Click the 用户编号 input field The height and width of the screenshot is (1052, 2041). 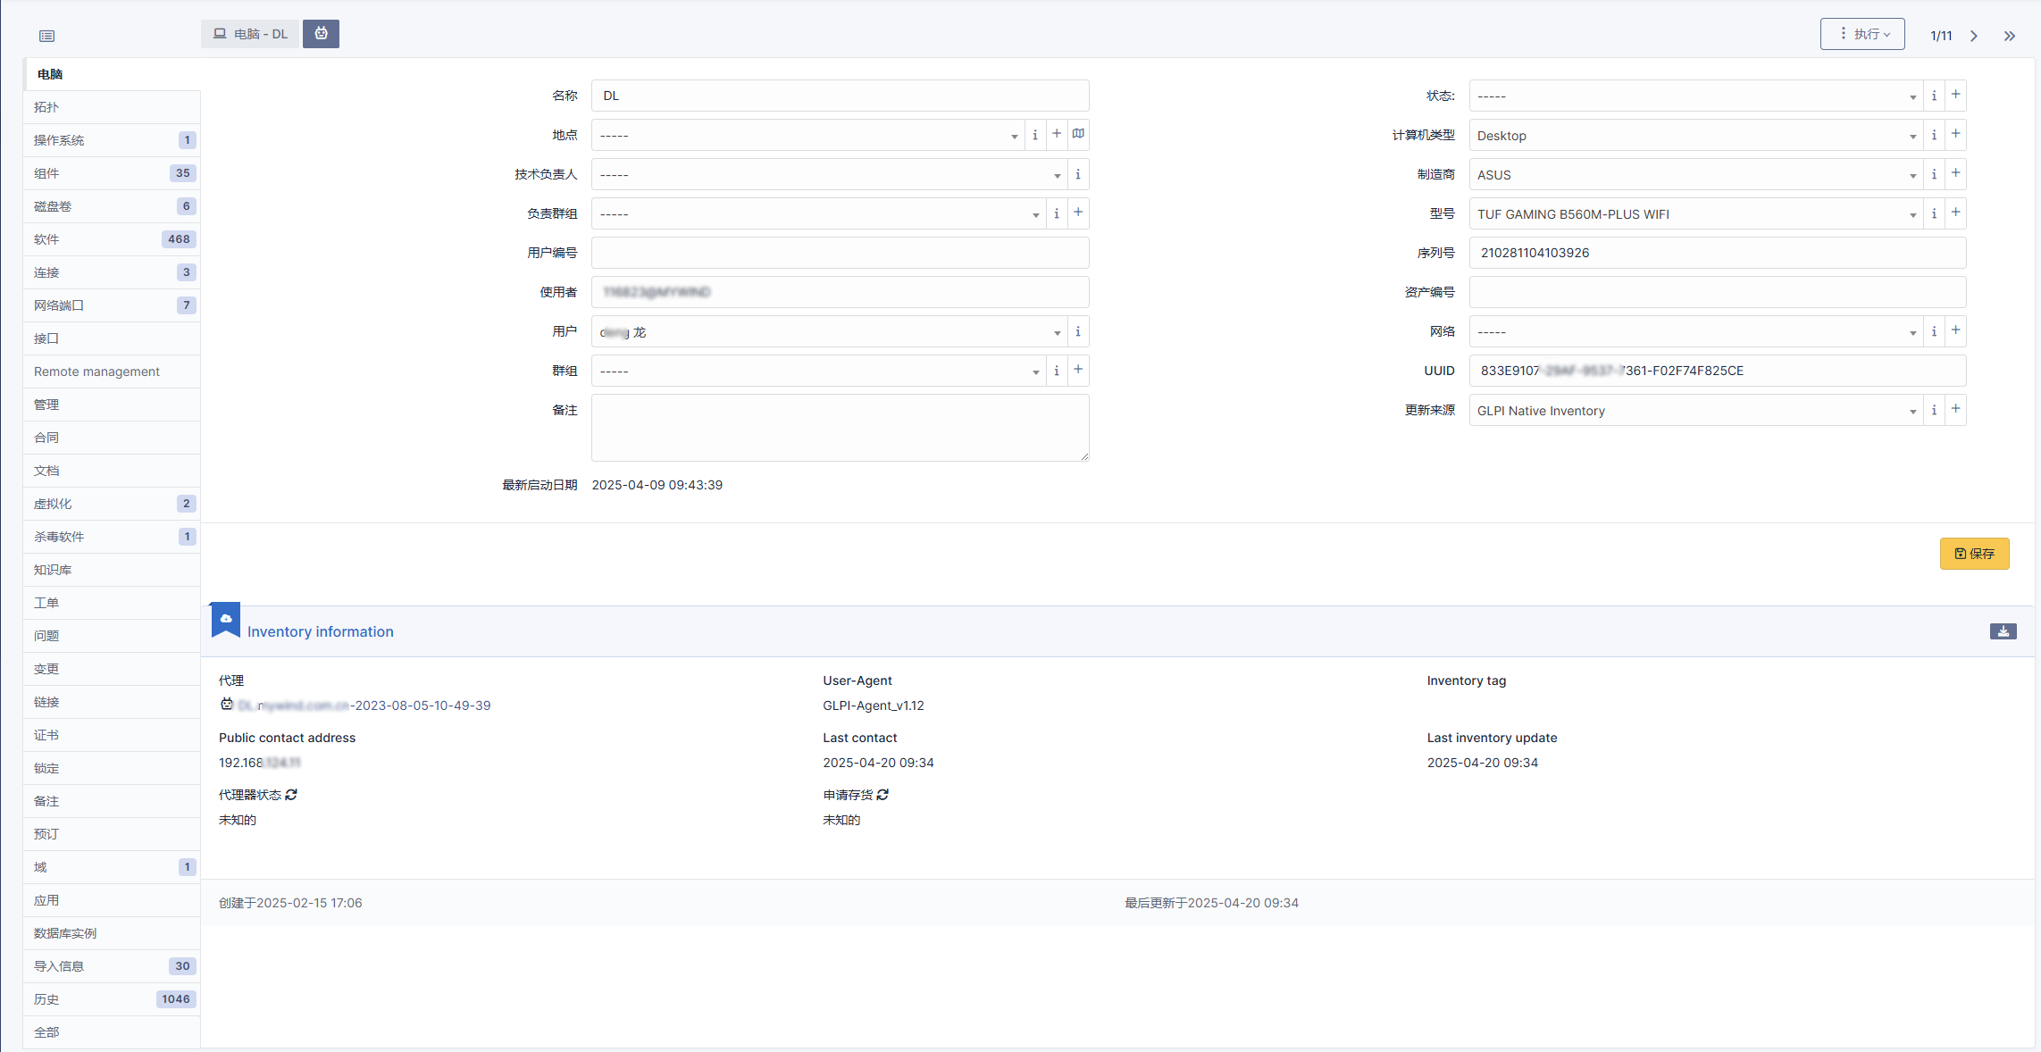pos(840,253)
